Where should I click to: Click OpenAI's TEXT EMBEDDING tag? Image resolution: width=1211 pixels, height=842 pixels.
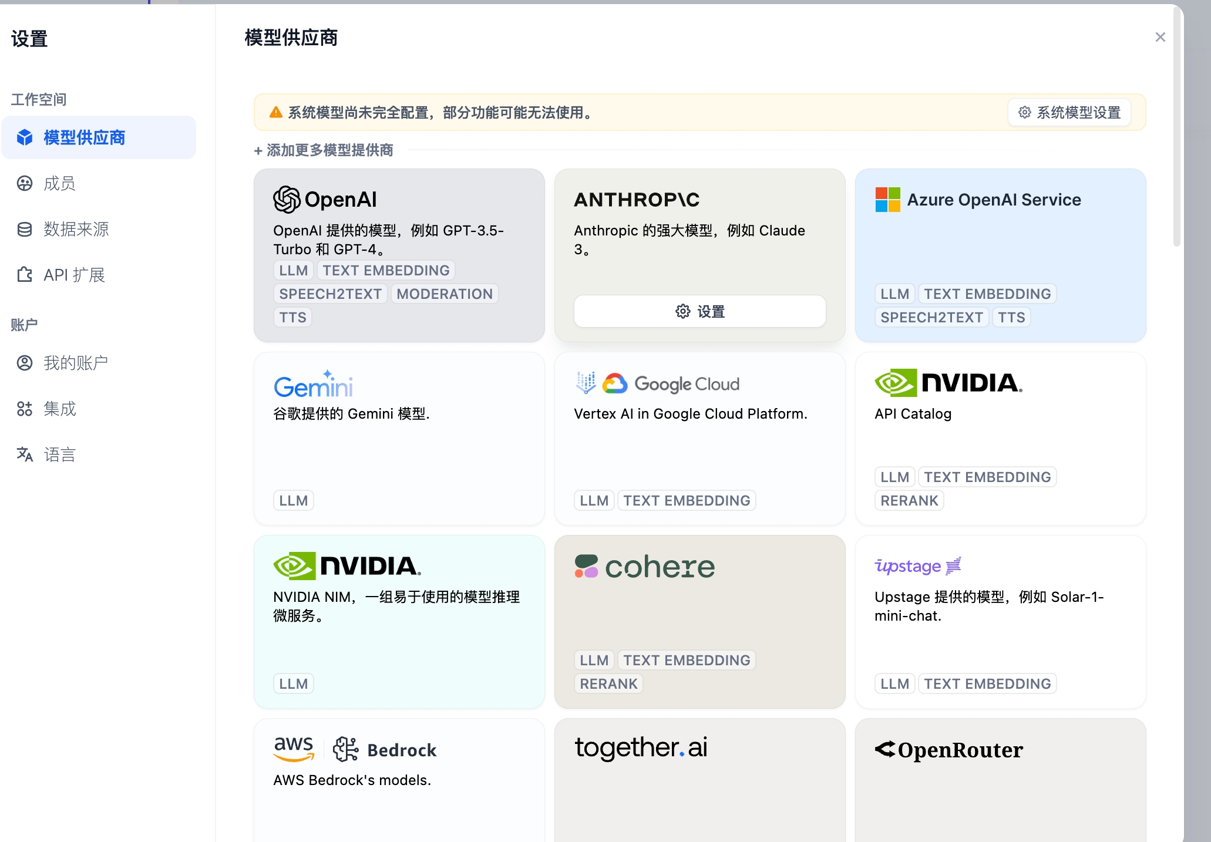pyautogui.click(x=386, y=270)
